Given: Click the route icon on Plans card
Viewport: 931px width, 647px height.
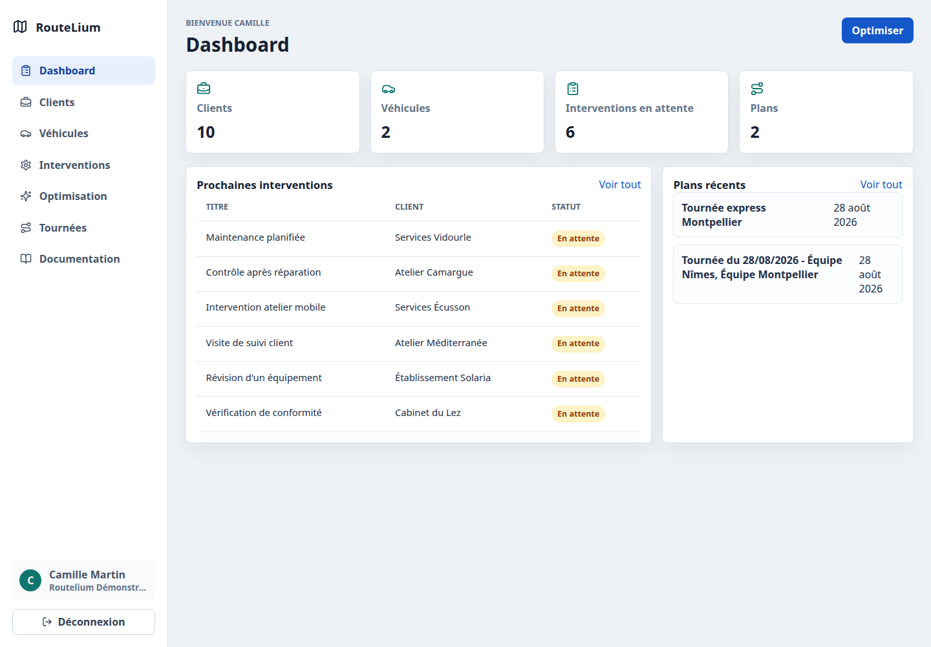Looking at the screenshot, I should coord(757,89).
